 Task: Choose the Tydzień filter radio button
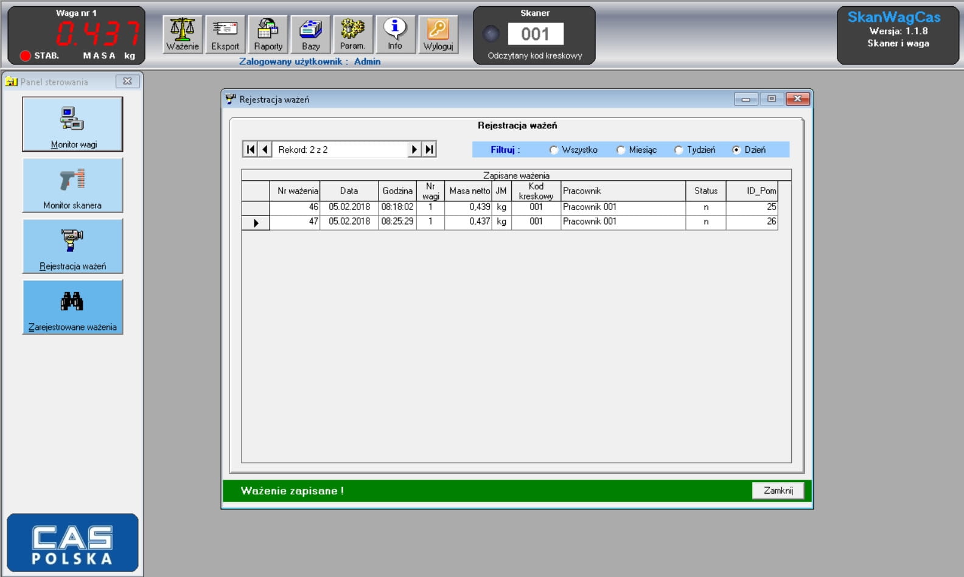679,150
